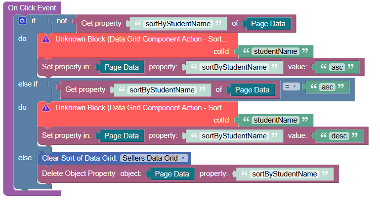Select the Clear Sort of Data Grid block label
Viewport: 380px width, 214px height.
click(x=79, y=158)
